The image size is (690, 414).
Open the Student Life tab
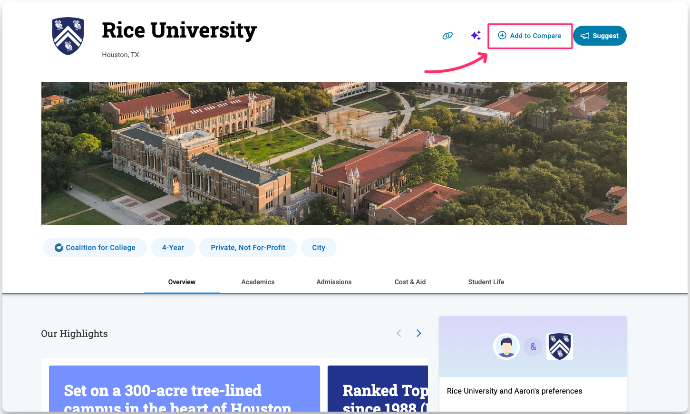[x=486, y=282]
